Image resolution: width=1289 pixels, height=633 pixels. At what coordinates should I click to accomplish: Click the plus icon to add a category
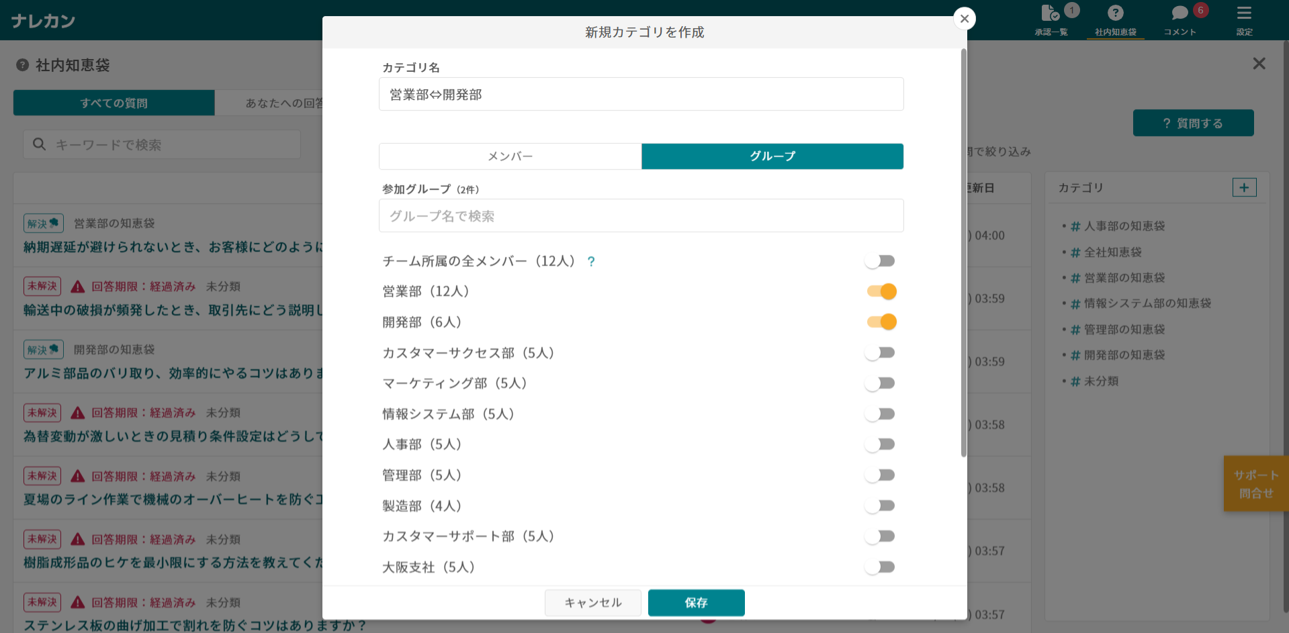click(1244, 187)
